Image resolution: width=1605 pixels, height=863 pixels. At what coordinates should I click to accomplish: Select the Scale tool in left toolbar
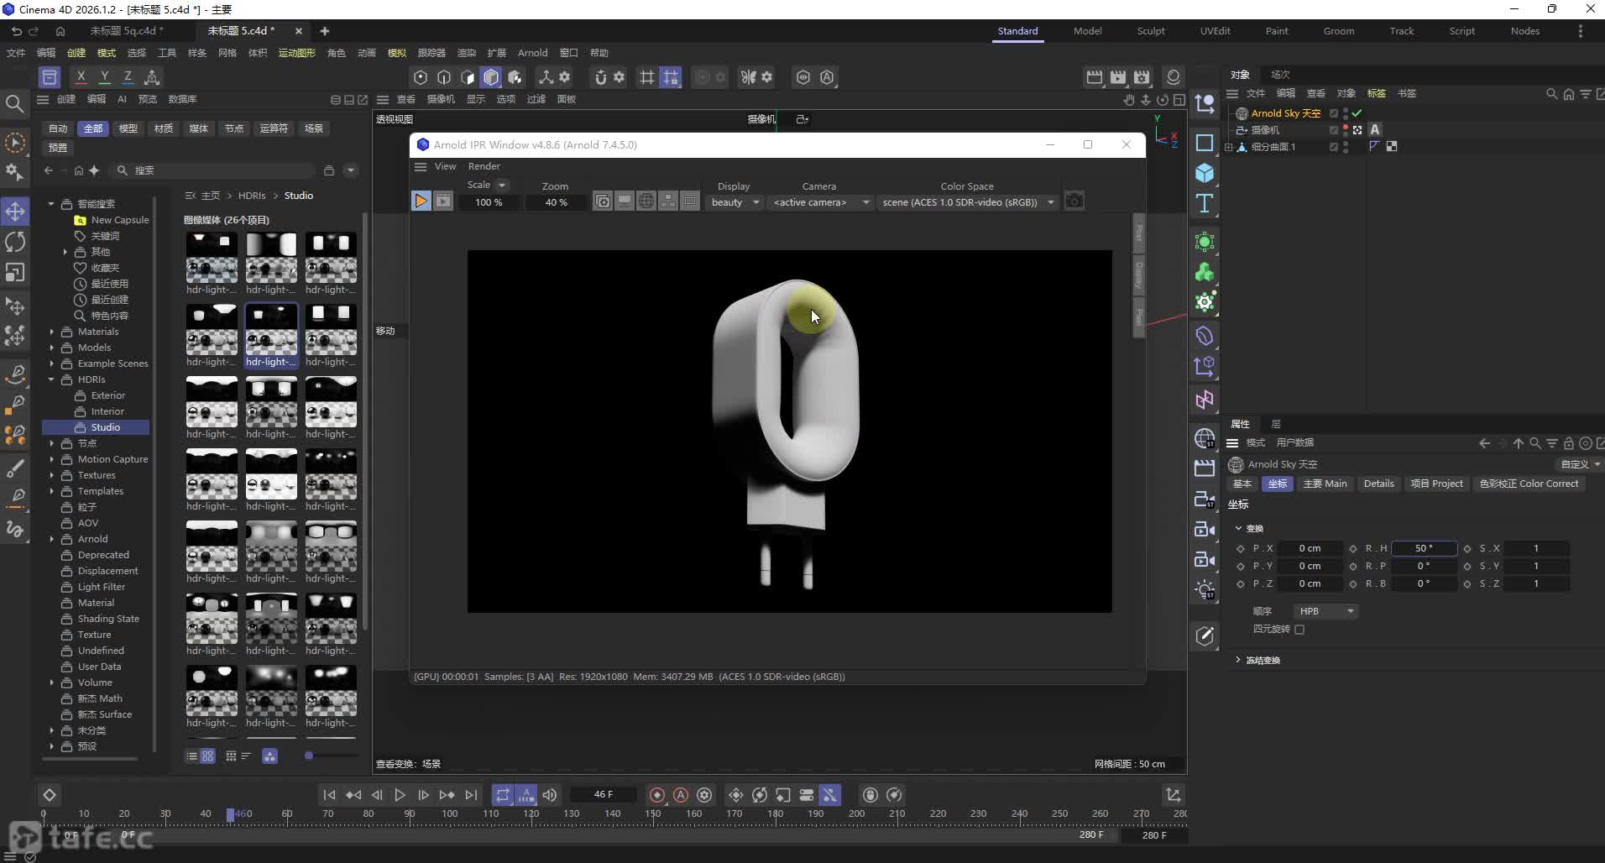click(15, 273)
